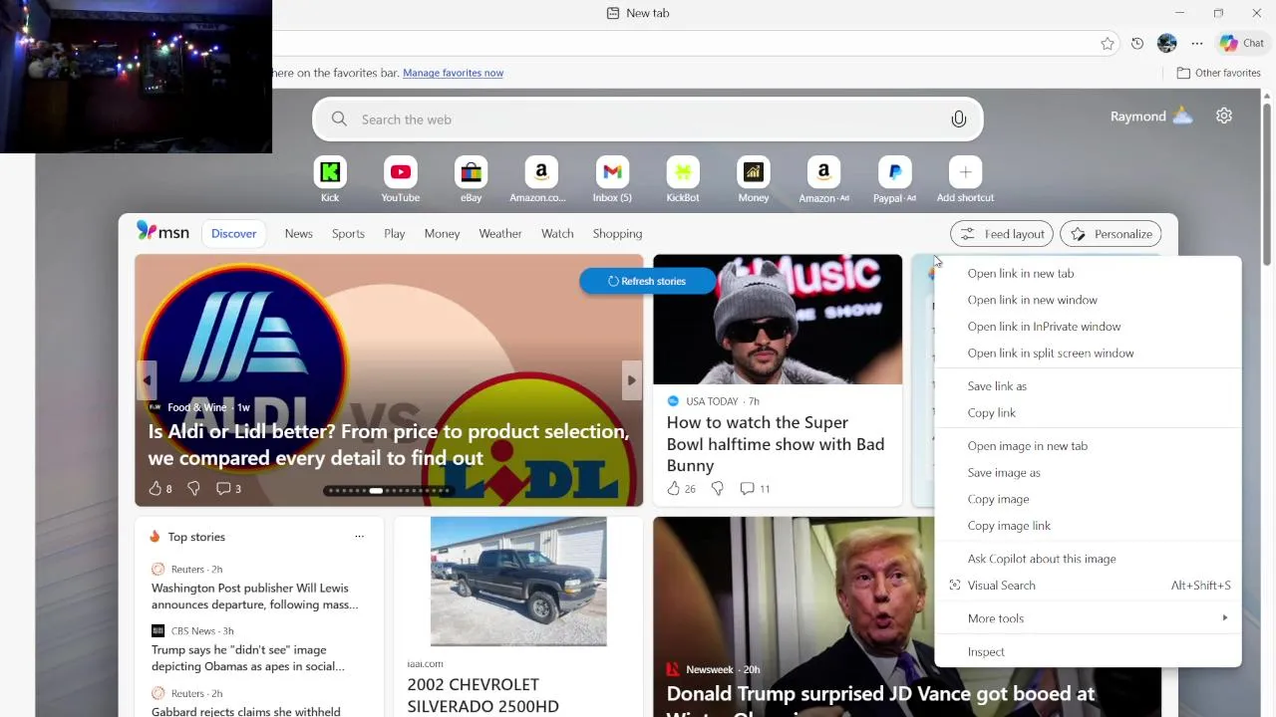1276x717 pixels.
Task: Select Open link in new window
Action: (x=1088, y=300)
